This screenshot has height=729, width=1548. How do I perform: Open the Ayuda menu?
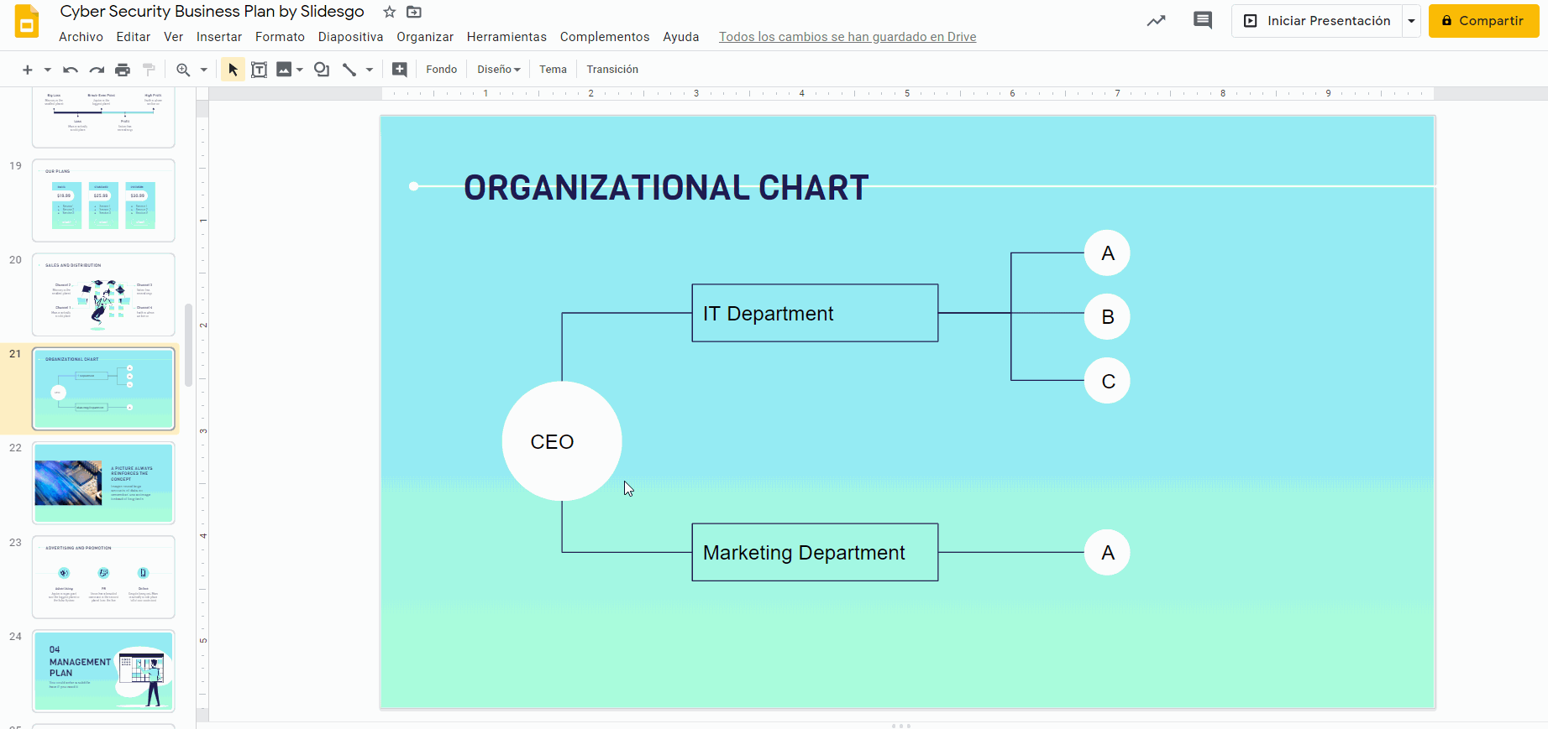pyautogui.click(x=681, y=37)
